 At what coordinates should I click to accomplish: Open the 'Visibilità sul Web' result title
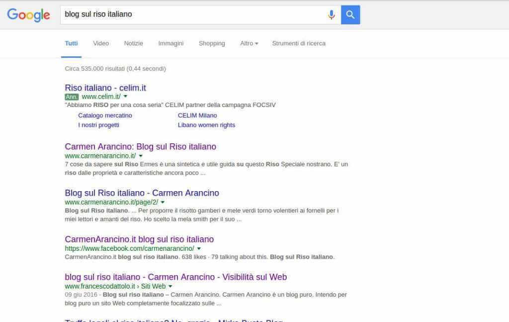pos(175,277)
